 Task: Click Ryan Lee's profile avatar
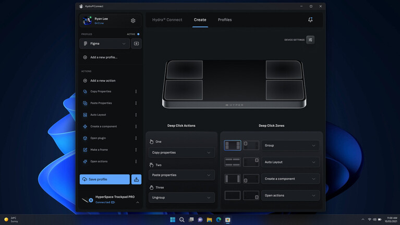click(x=87, y=21)
